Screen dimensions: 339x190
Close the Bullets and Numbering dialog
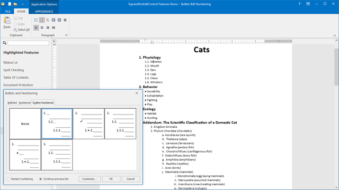coord(137,93)
